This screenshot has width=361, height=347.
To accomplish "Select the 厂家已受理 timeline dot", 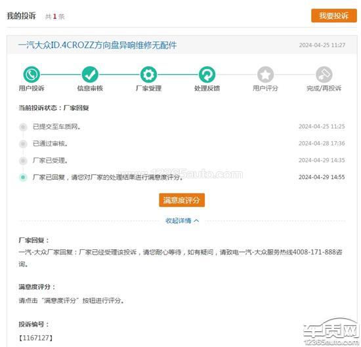I will click(x=23, y=161).
